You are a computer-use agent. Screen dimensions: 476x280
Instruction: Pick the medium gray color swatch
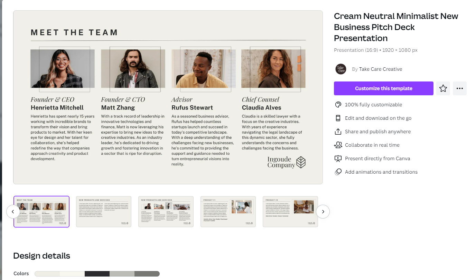pos(147,274)
